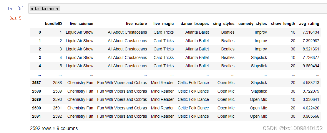
Task: Click the 2592 rows × 9 columns summary
Action: coord(54,129)
